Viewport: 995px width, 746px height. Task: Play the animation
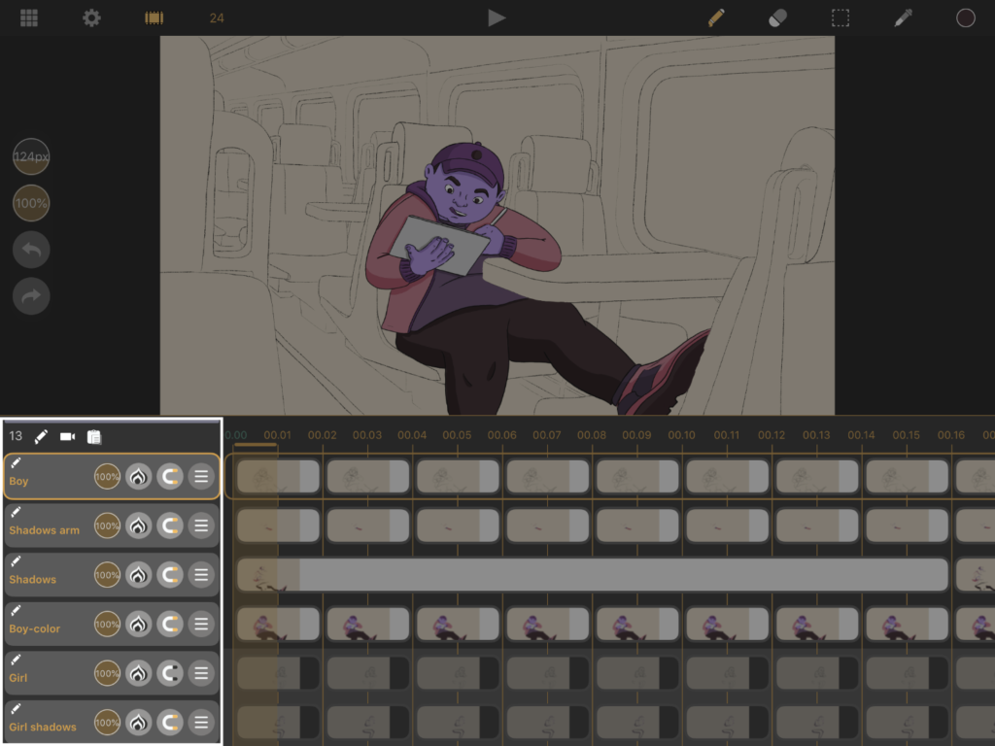pos(497,17)
